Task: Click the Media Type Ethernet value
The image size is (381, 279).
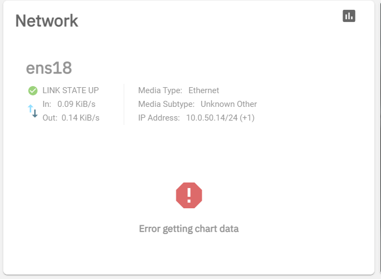Action: [203, 90]
